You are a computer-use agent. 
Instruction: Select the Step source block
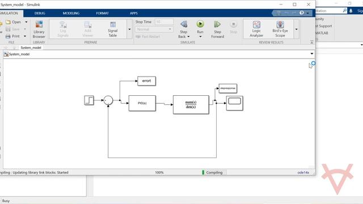point(89,100)
